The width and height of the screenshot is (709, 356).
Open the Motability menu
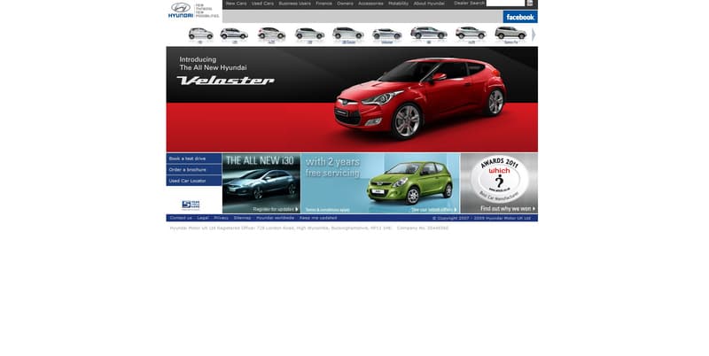398,4
